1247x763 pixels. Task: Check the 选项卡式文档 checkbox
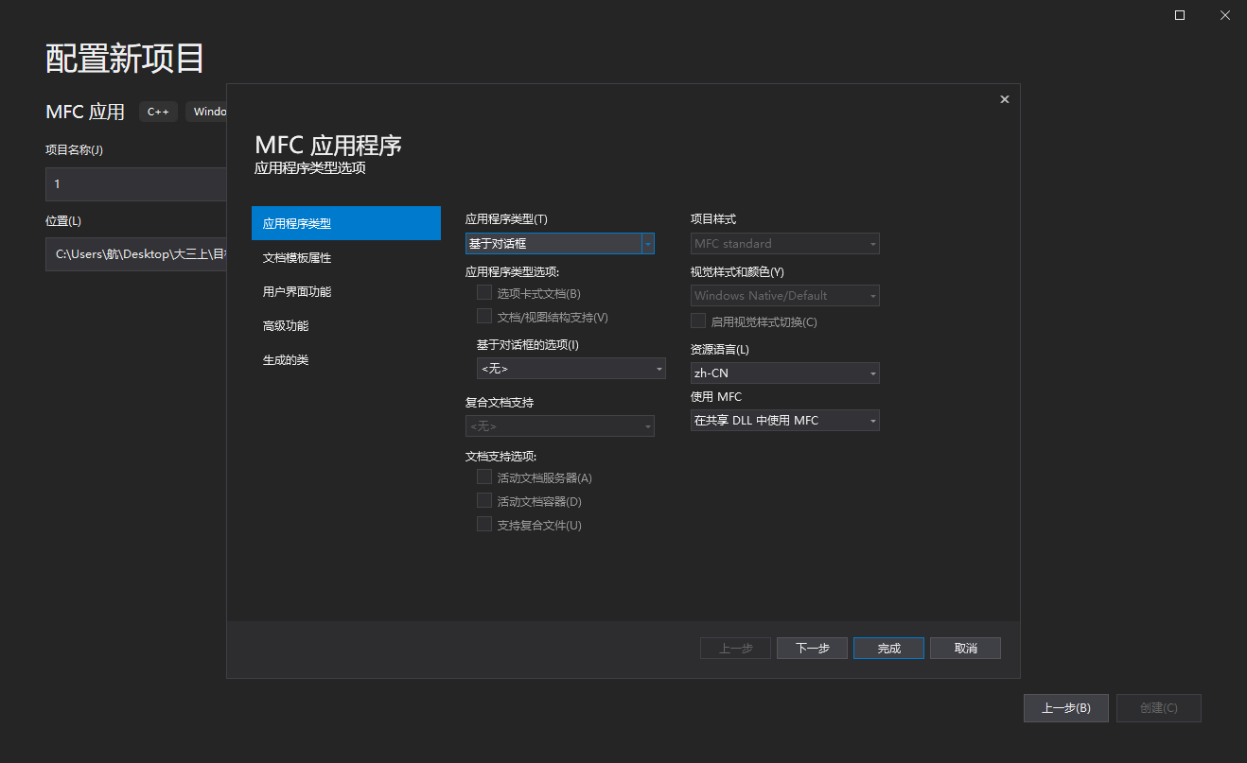click(483, 293)
